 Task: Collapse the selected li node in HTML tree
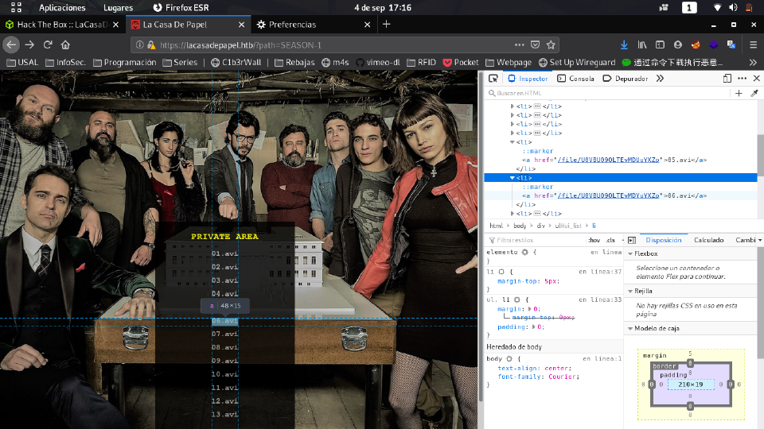coord(513,178)
